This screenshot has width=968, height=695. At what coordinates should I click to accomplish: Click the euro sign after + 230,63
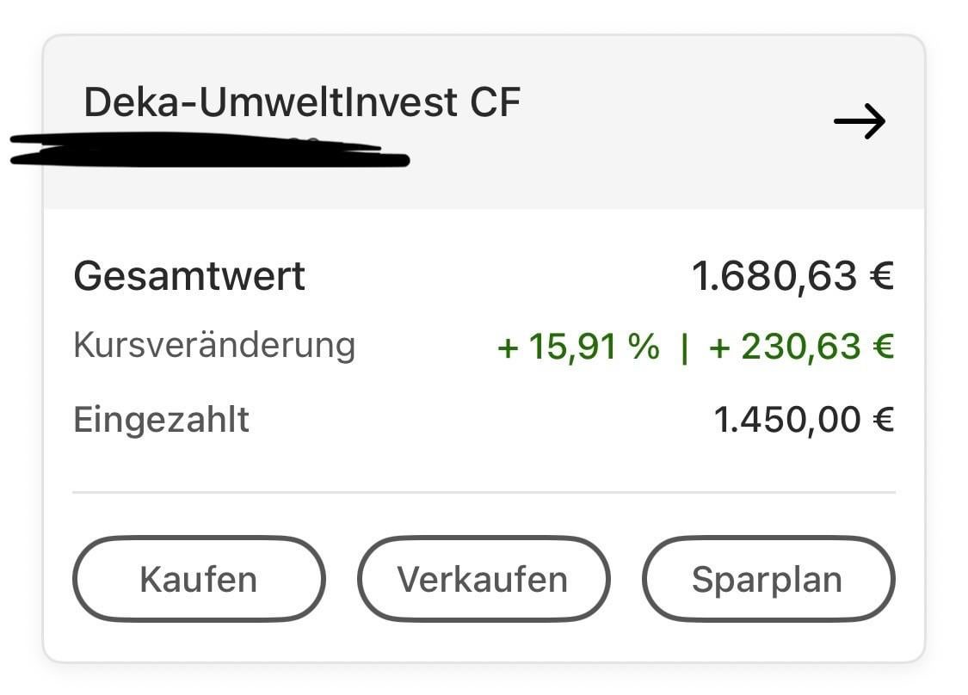click(883, 347)
